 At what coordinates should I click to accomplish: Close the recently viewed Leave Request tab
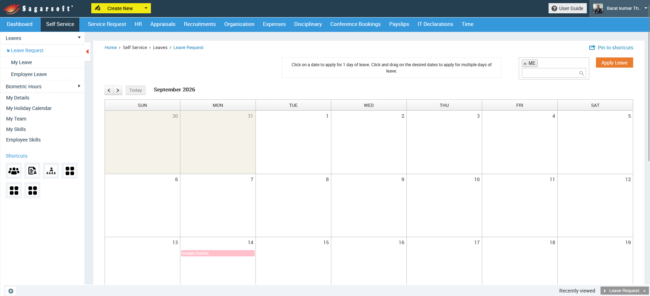[x=644, y=291]
